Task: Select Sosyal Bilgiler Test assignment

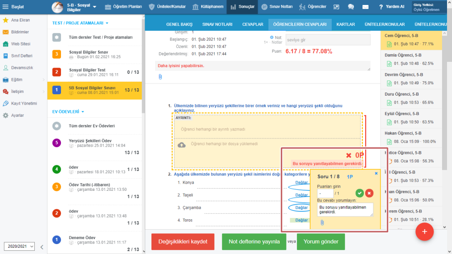Action: click(94, 72)
